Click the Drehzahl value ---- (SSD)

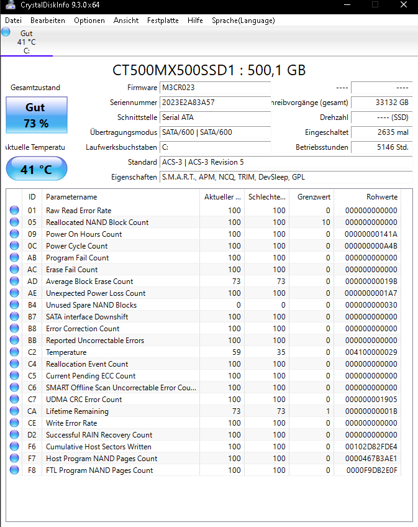pos(382,117)
